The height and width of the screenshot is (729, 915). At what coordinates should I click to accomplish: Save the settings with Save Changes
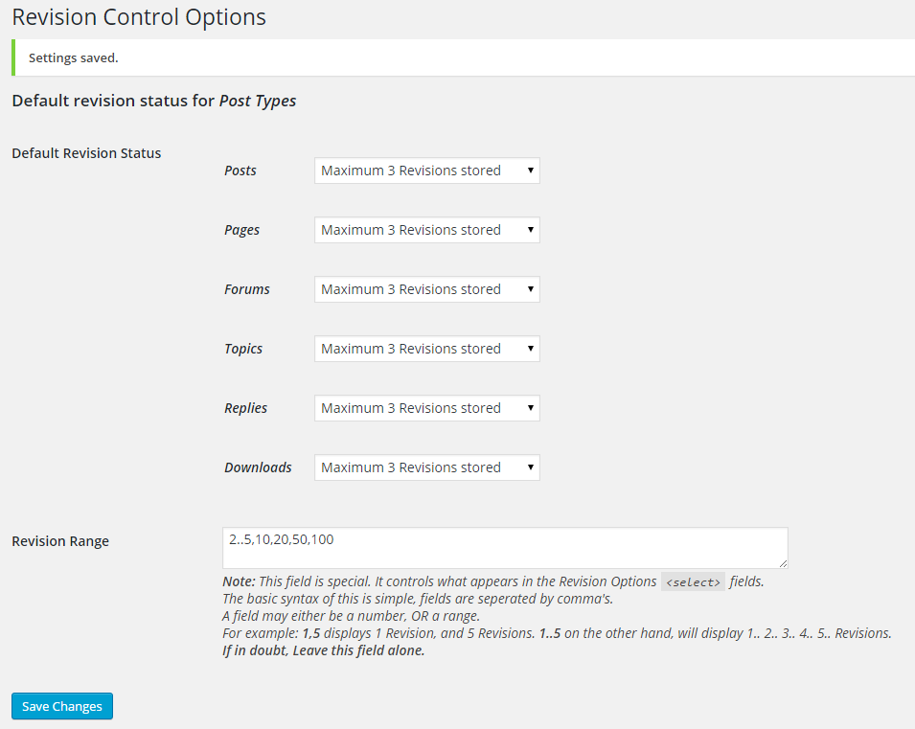pyautogui.click(x=62, y=706)
